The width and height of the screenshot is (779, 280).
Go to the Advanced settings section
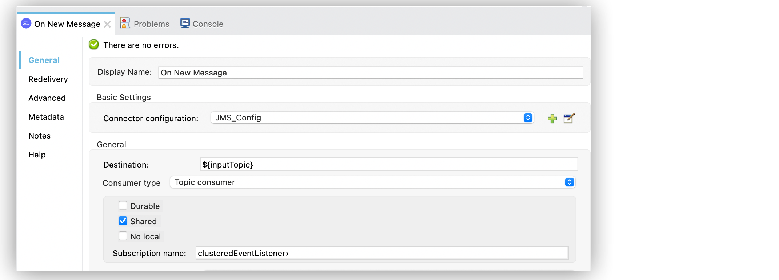[47, 98]
